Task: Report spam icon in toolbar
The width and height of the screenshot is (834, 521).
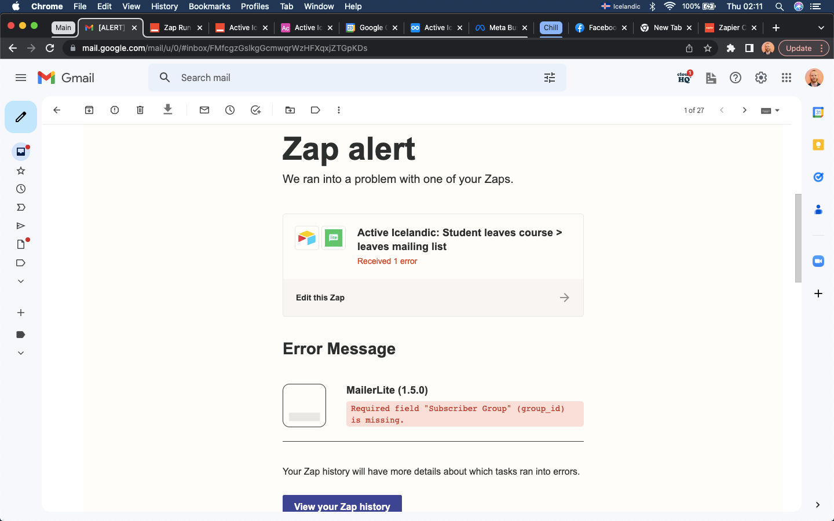Action: click(x=115, y=110)
